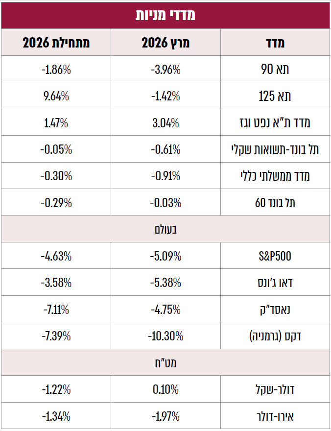Select the תל בונד-תשואות שקלי row label

click(x=275, y=149)
